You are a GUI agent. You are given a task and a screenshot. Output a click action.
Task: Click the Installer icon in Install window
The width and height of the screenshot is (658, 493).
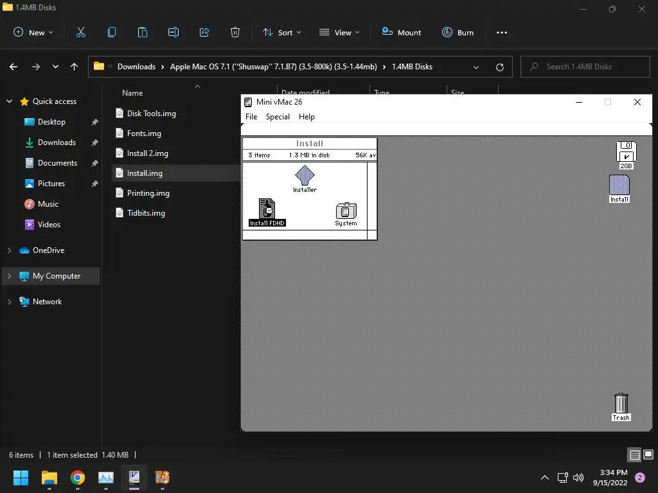[x=305, y=179]
